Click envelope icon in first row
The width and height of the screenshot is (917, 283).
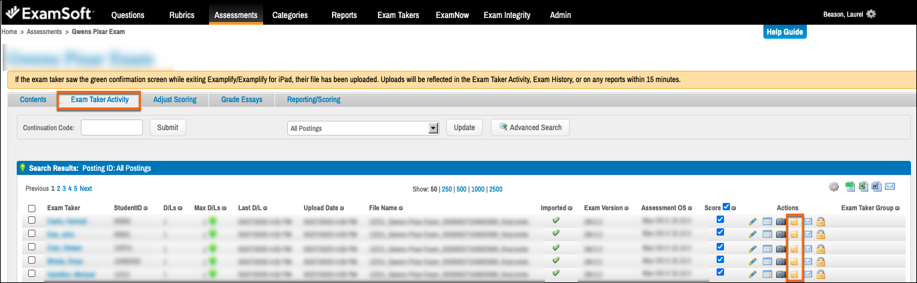808,221
